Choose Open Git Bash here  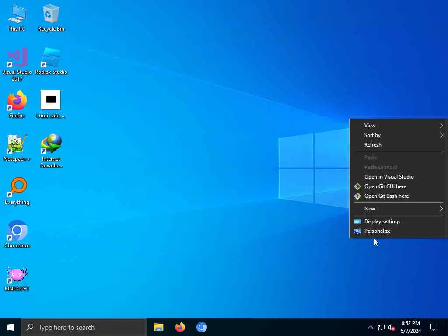pyautogui.click(x=398, y=196)
